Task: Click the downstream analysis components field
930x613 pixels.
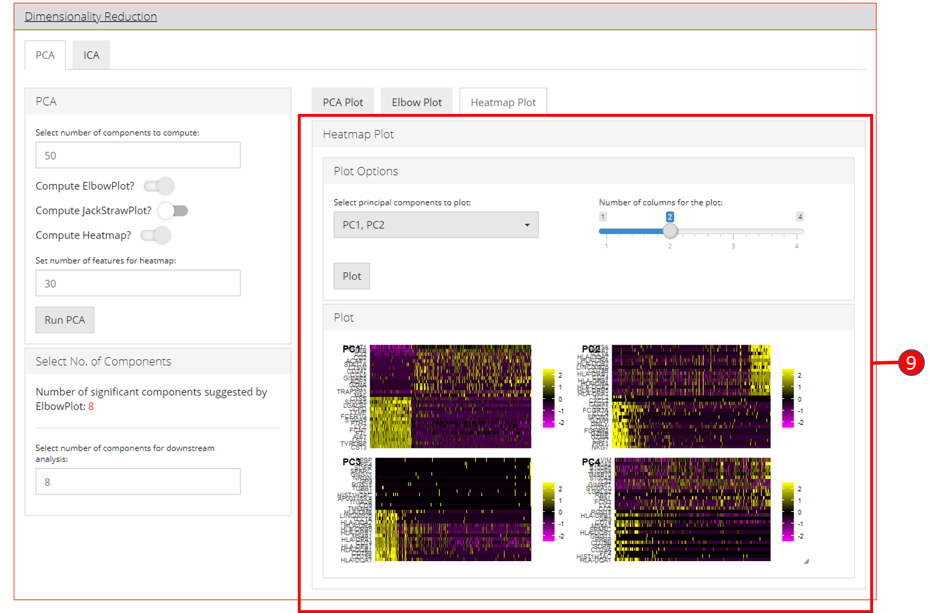Action: pyautogui.click(x=138, y=482)
